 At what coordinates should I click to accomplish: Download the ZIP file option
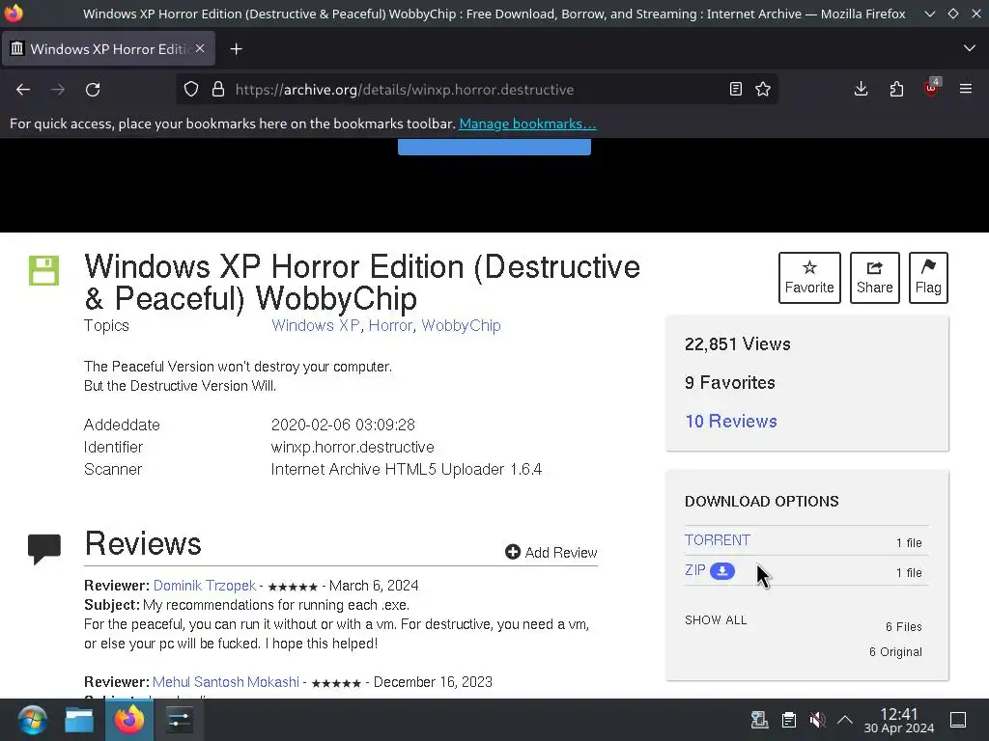(695, 570)
